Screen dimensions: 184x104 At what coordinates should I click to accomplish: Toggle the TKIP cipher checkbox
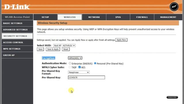tap(70, 67)
